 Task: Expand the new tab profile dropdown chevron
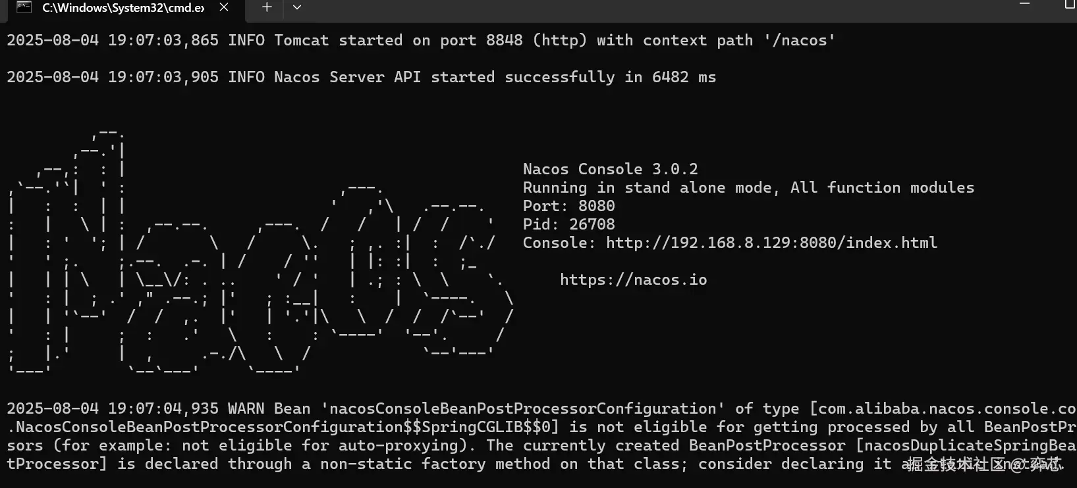click(x=297, y=7)
